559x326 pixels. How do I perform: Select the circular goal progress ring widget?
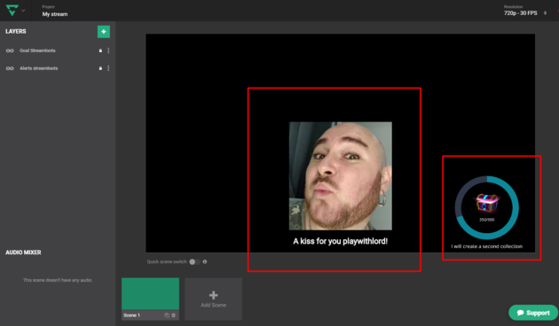[486, 208]
